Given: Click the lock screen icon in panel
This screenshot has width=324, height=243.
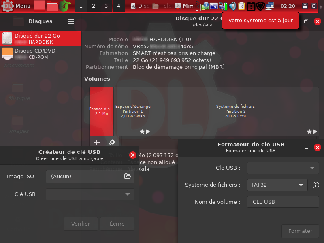Looking at the screenshot, I should click(305, 6).
